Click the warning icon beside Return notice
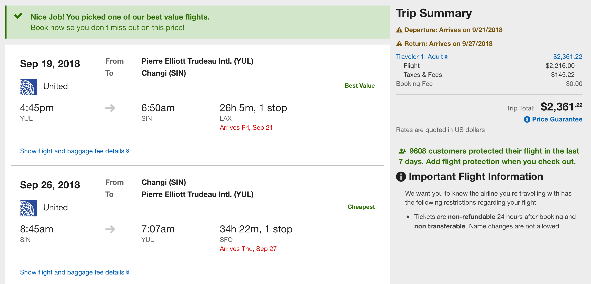This screenshot has height=284, width=591. pos(399,44)
